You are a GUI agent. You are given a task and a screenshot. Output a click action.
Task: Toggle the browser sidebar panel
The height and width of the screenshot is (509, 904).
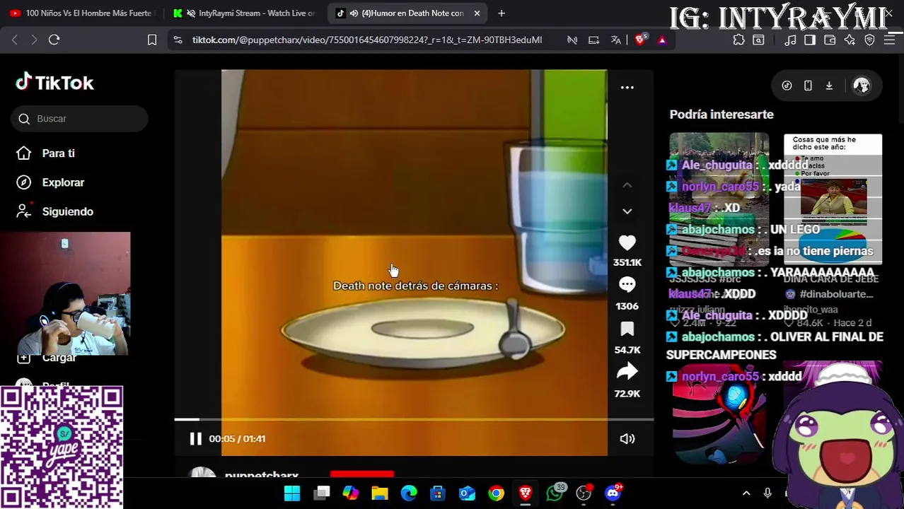click(810, 40)
